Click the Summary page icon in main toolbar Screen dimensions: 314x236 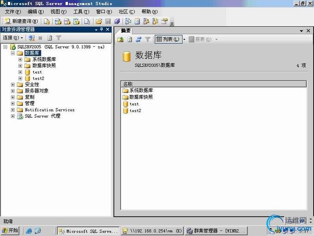point(137,21)
